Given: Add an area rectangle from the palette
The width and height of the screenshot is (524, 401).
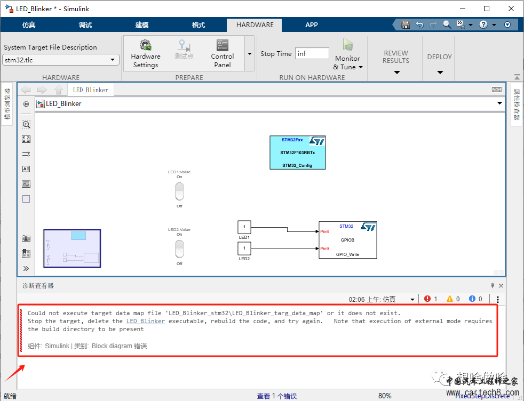Looking at the screenshot, I should [26, 199].
